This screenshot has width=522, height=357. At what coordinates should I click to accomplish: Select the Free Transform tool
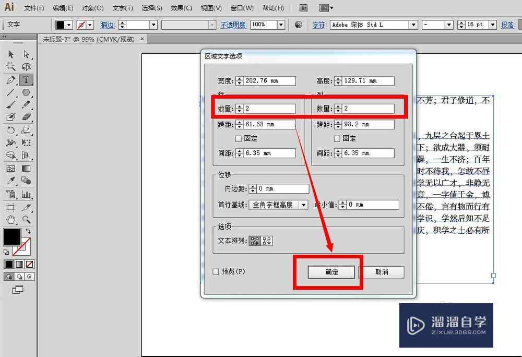(x=26, y=142)
